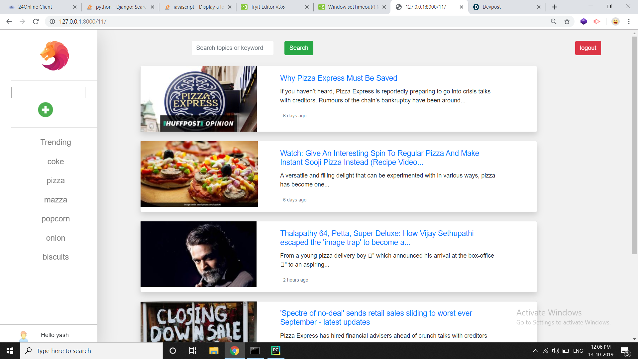Bookmark page with star icon
Image resolution: width=638 pixels, height=359 pixels.
tap(567, 22)
